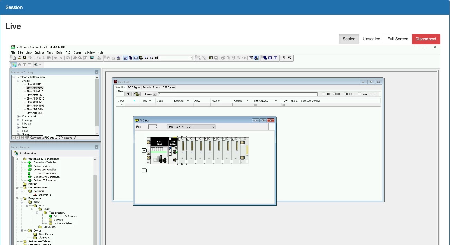
Task: Switch to the DDT Types tab
Action: point(134,87)
